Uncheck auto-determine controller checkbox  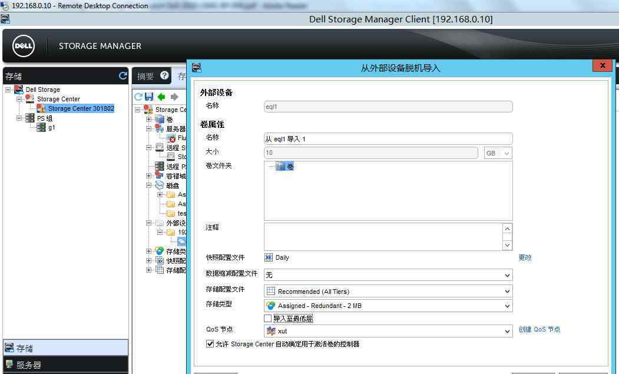(x=210, y=344)
